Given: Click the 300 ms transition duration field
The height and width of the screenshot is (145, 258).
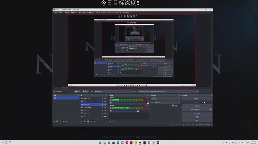Looking at the screenshot, I should point(166,102).
